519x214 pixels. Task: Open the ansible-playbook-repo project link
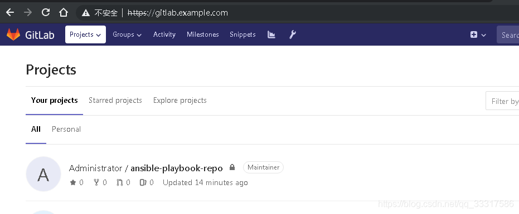point(177,168)
